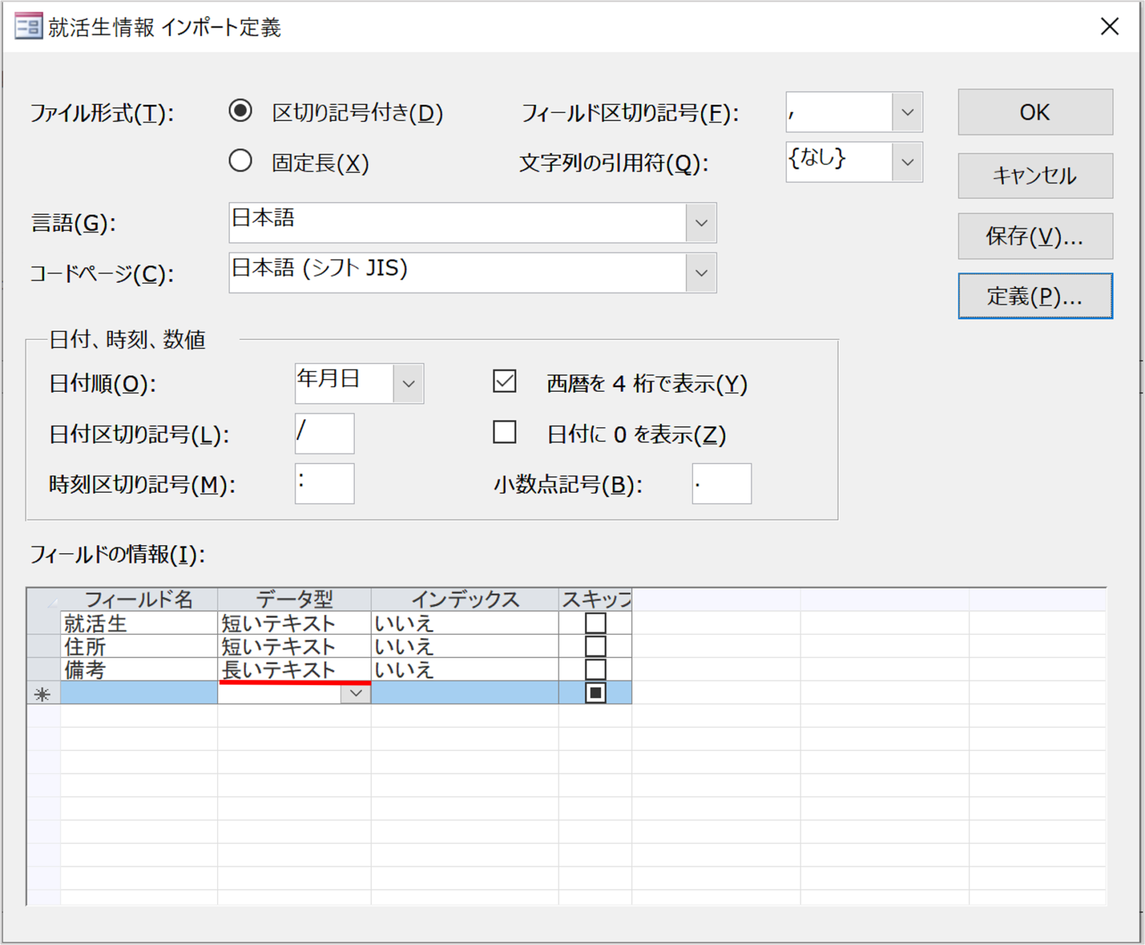Select the new record row marked with asterisk

click(43, 693)
